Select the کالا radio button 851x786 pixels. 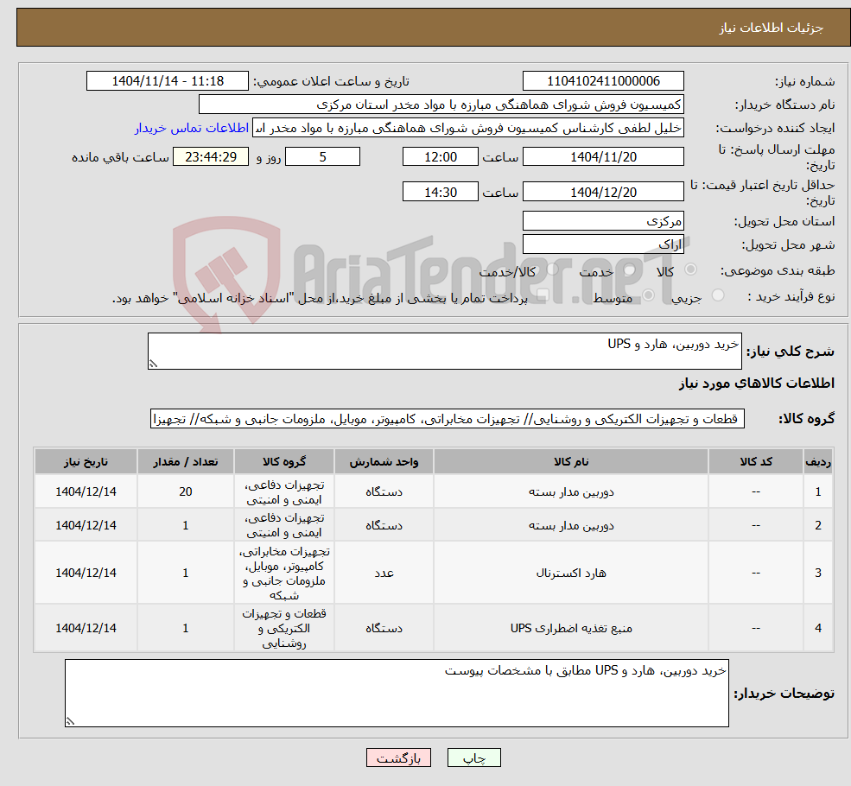(x=691, y=269)
